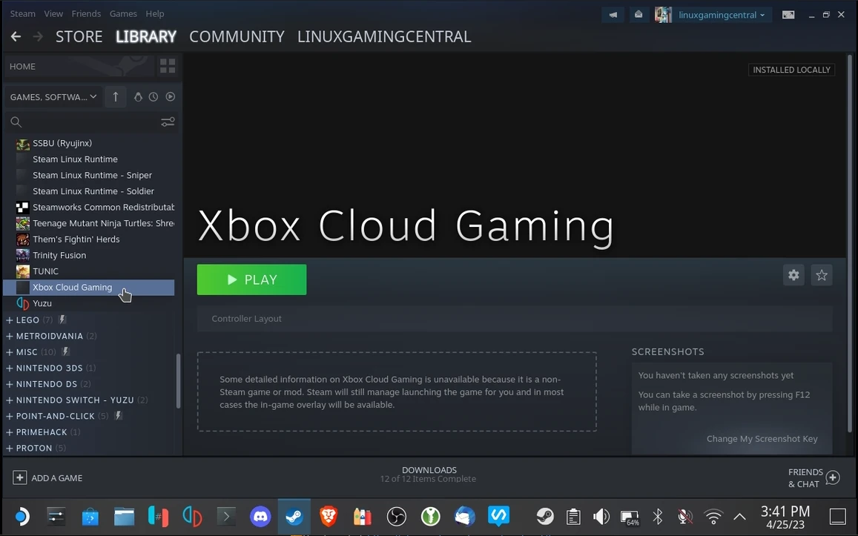Toggle the recent activity clock filter

click(154, 97)
